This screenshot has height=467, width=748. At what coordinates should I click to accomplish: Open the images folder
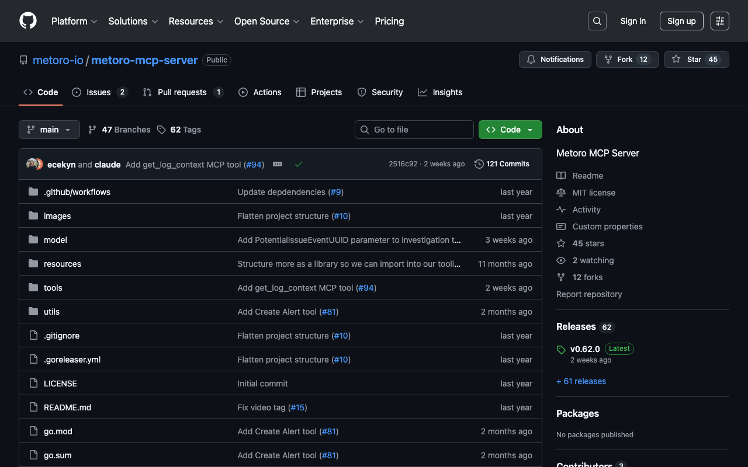(57, 216)
